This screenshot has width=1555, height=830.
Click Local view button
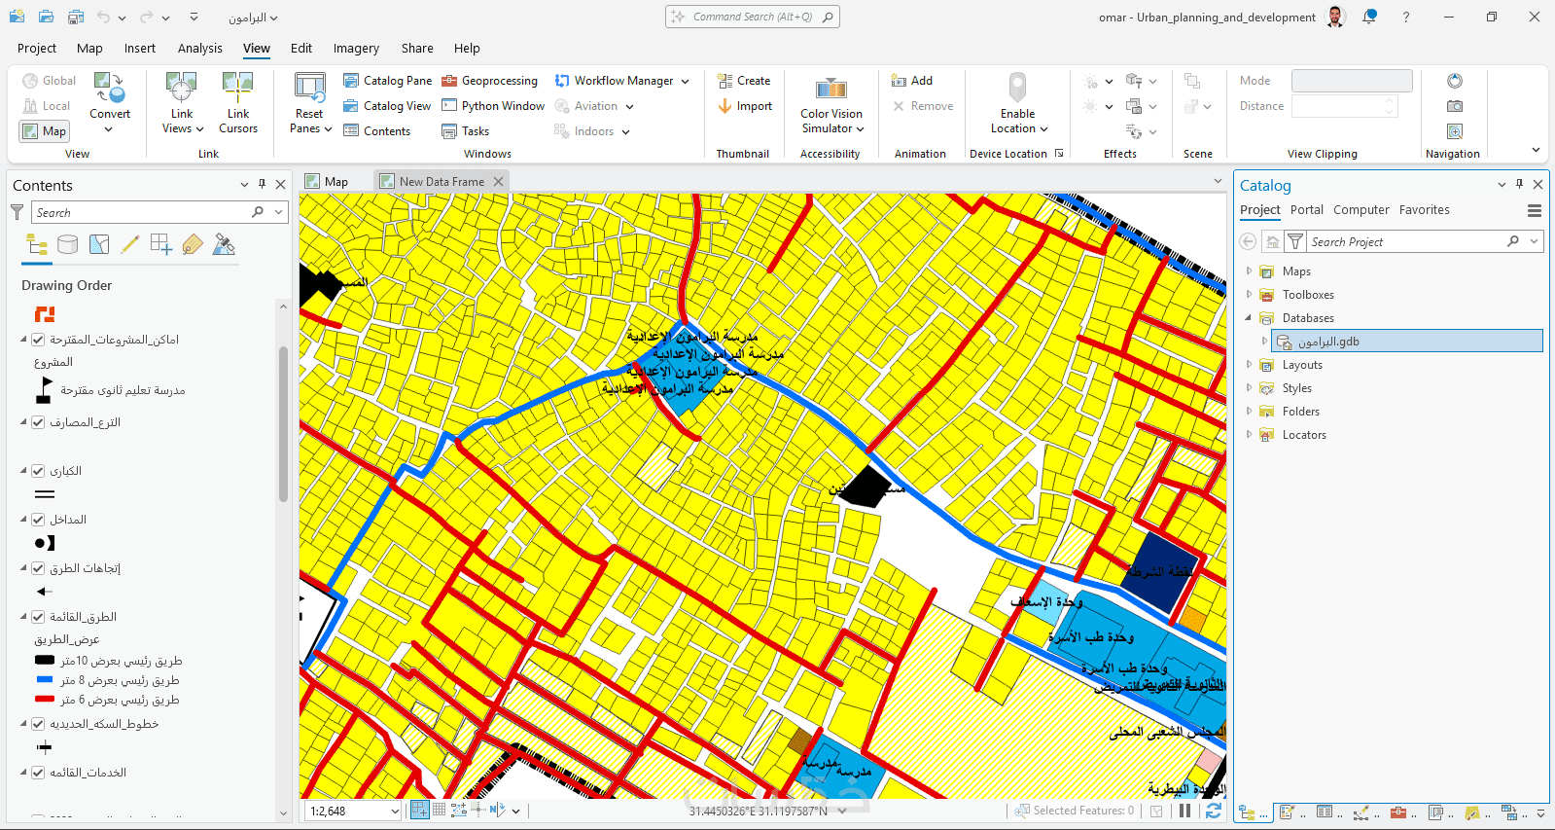(47, 106)
